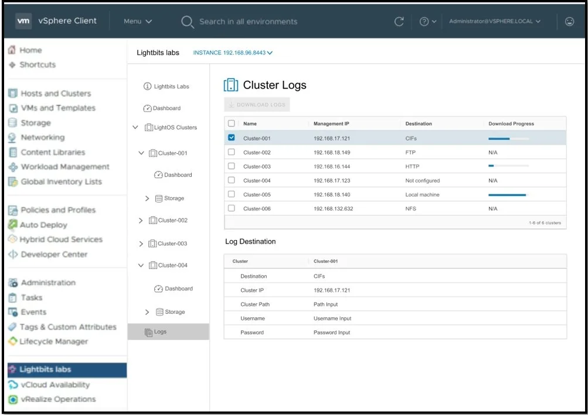Expand Storage under Cluster-004
This screenshot has height=415, width=588.
pyautogui.click(x=147, y=312)
